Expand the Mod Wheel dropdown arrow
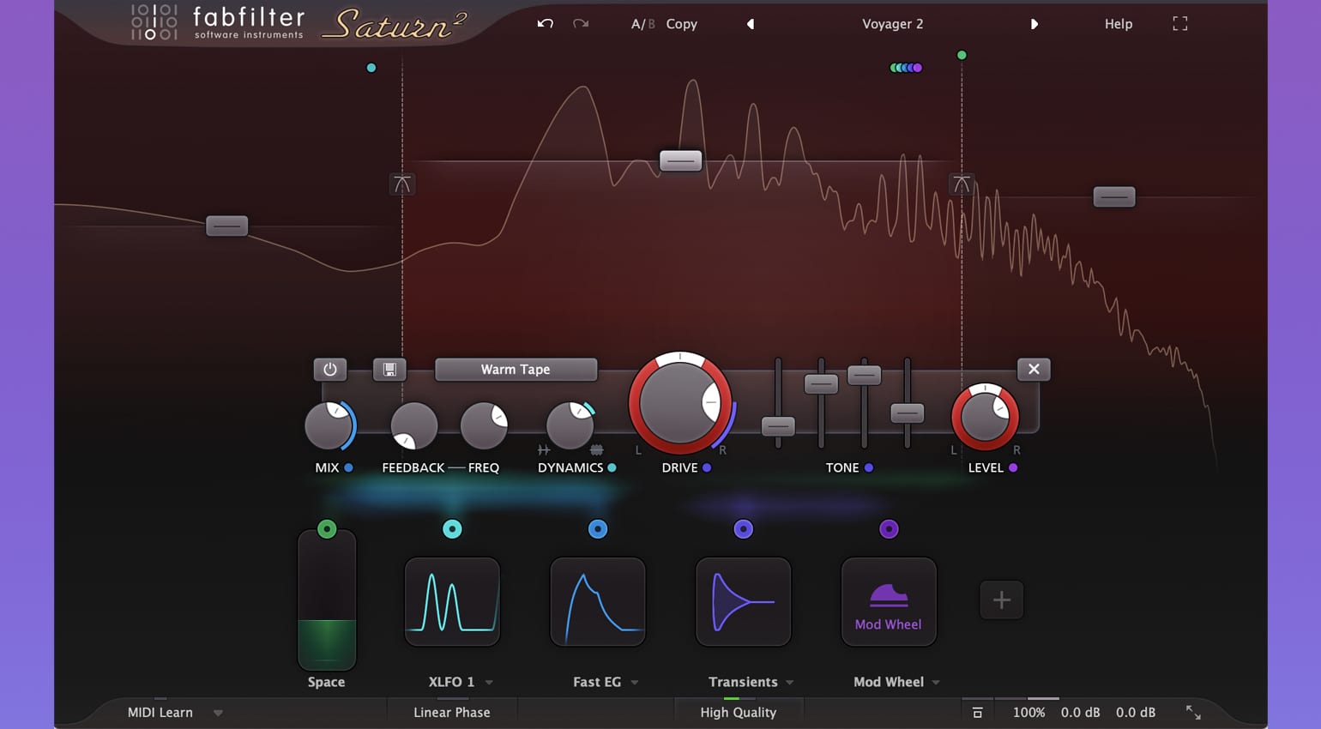This screenshot has height=729, width=1321. 936,683
